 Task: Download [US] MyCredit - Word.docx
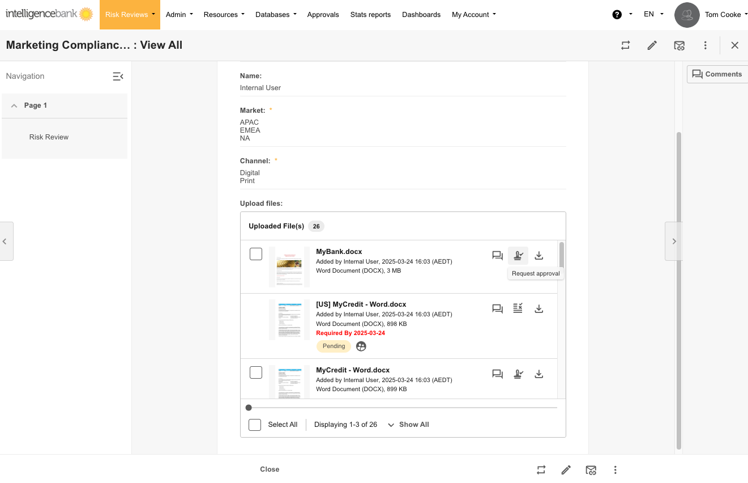click(x=539, y=309)
